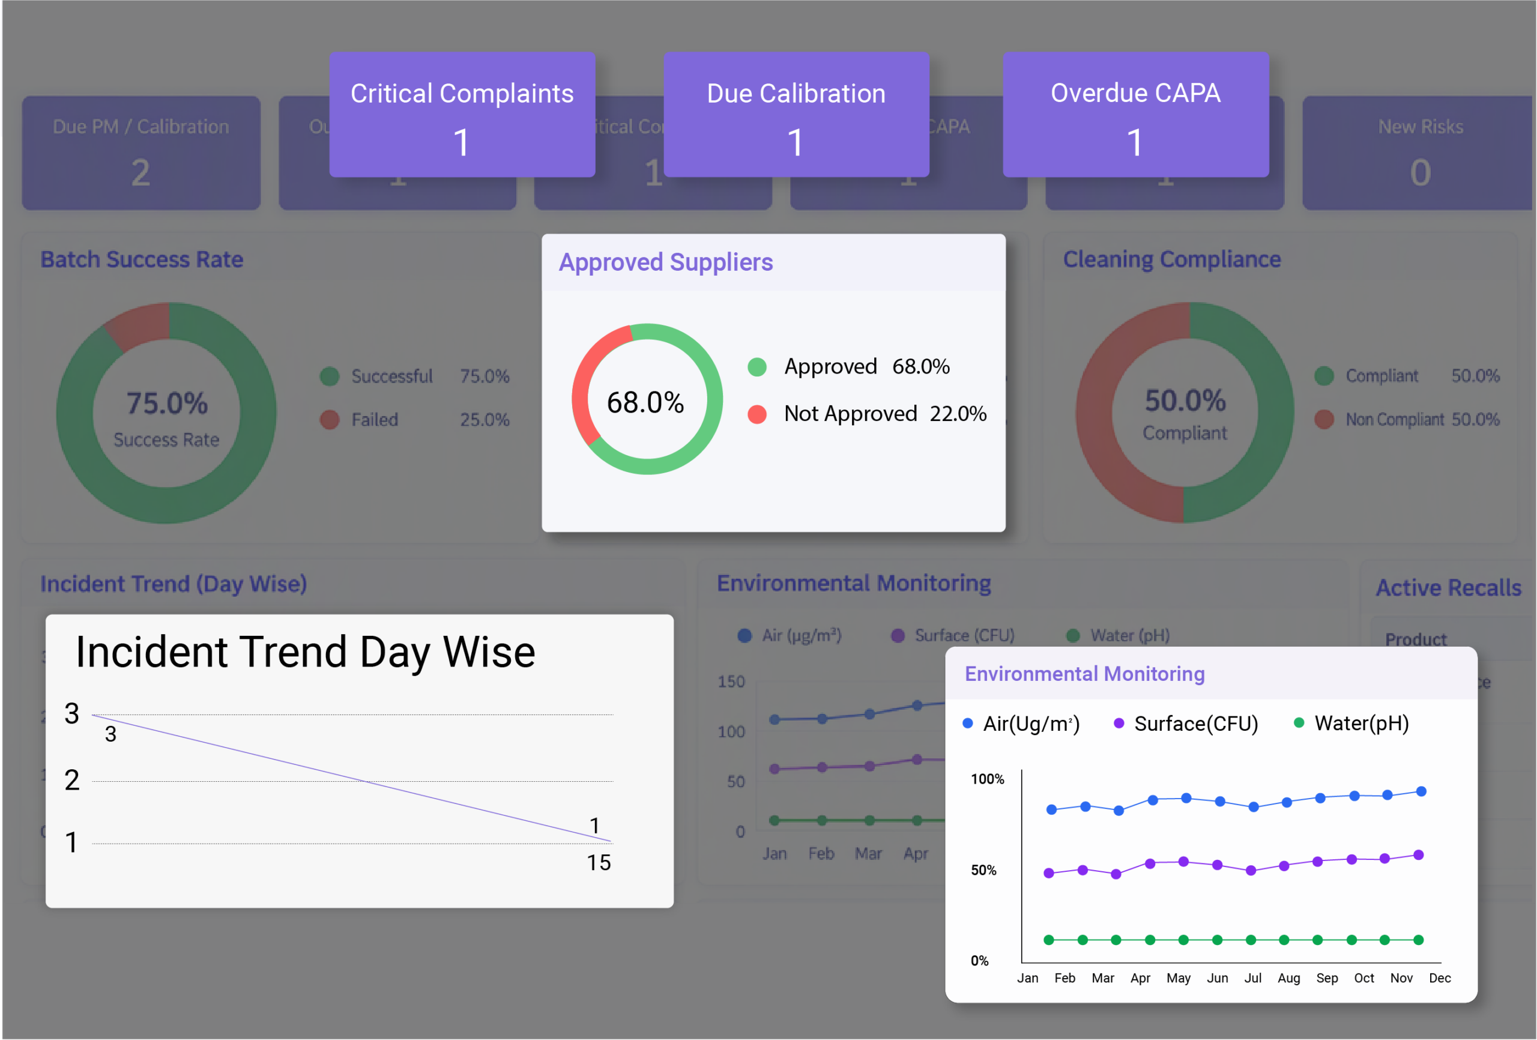
Task: Toggle Surface(CFU) series in popup legend
Action: pos(1186,724)
